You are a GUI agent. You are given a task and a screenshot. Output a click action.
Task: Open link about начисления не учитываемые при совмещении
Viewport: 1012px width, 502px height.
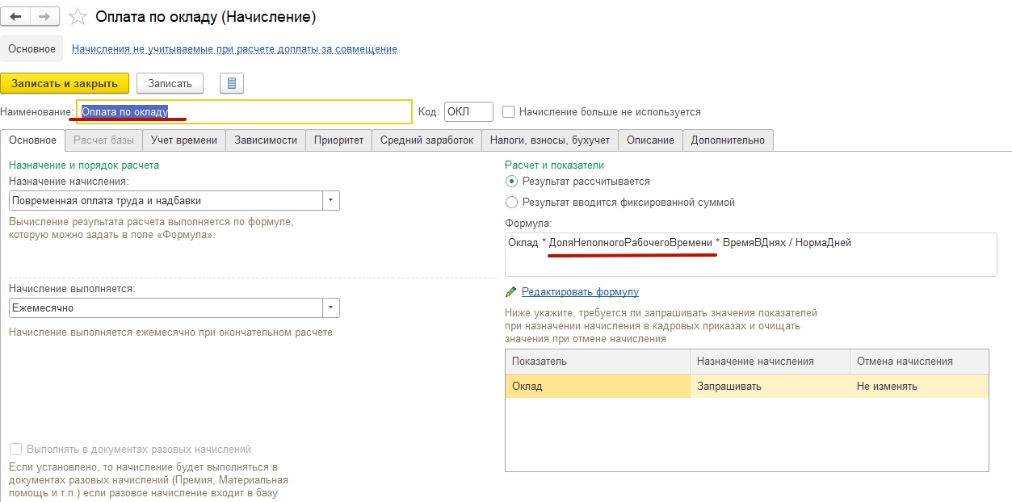click(234, 49)
